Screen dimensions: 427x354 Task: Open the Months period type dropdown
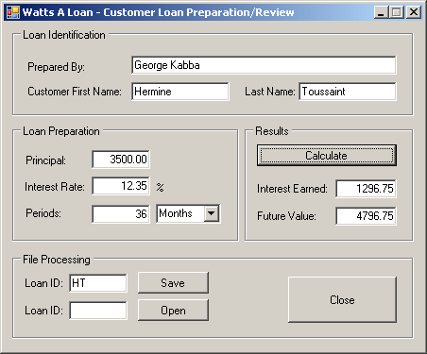pos(212,213)
